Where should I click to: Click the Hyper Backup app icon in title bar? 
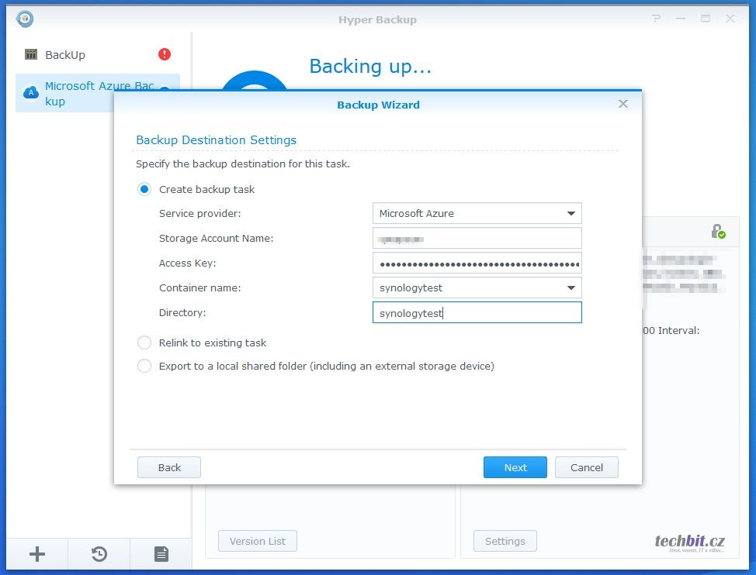[25, 19]
